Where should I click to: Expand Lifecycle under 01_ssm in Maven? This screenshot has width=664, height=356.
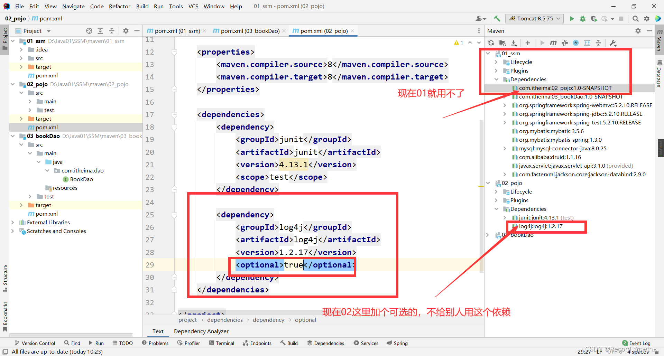(496, 62)
